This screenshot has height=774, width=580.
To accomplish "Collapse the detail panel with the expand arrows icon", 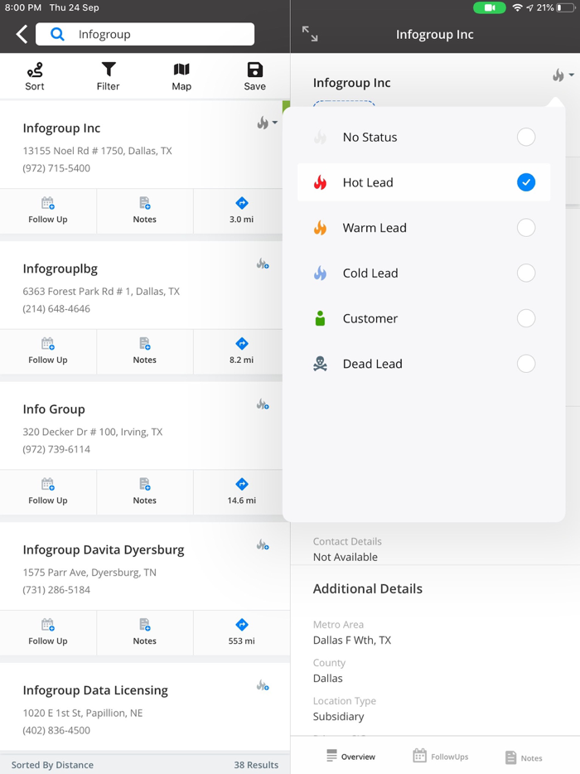I will click(x=309, y=34).
